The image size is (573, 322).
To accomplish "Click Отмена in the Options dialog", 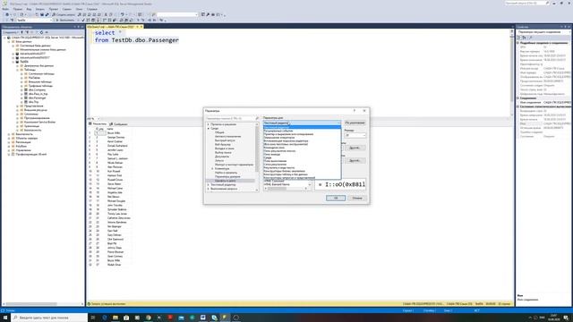I will (357, 198).
